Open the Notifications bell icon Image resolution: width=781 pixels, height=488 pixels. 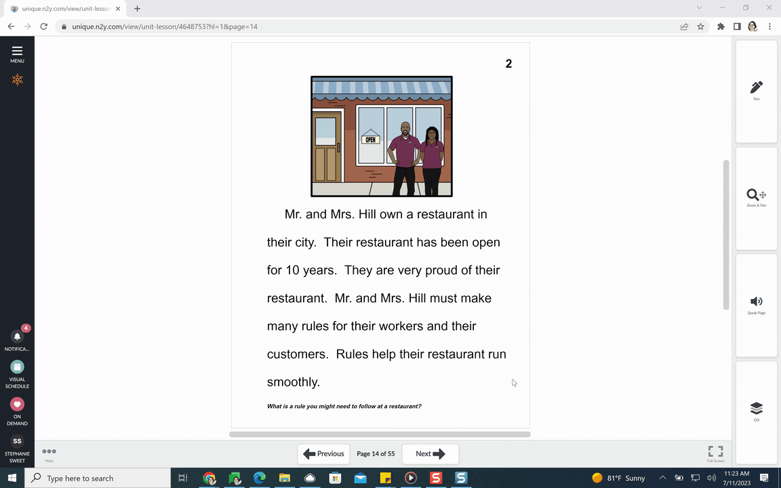coord(17,336)
